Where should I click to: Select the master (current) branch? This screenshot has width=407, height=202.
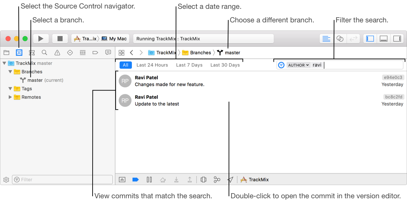pos(41,80)
